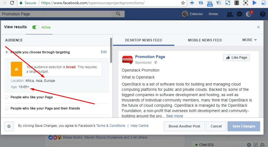Open the View results tab
The image size is (268, 147).
[x=15, y=27]
